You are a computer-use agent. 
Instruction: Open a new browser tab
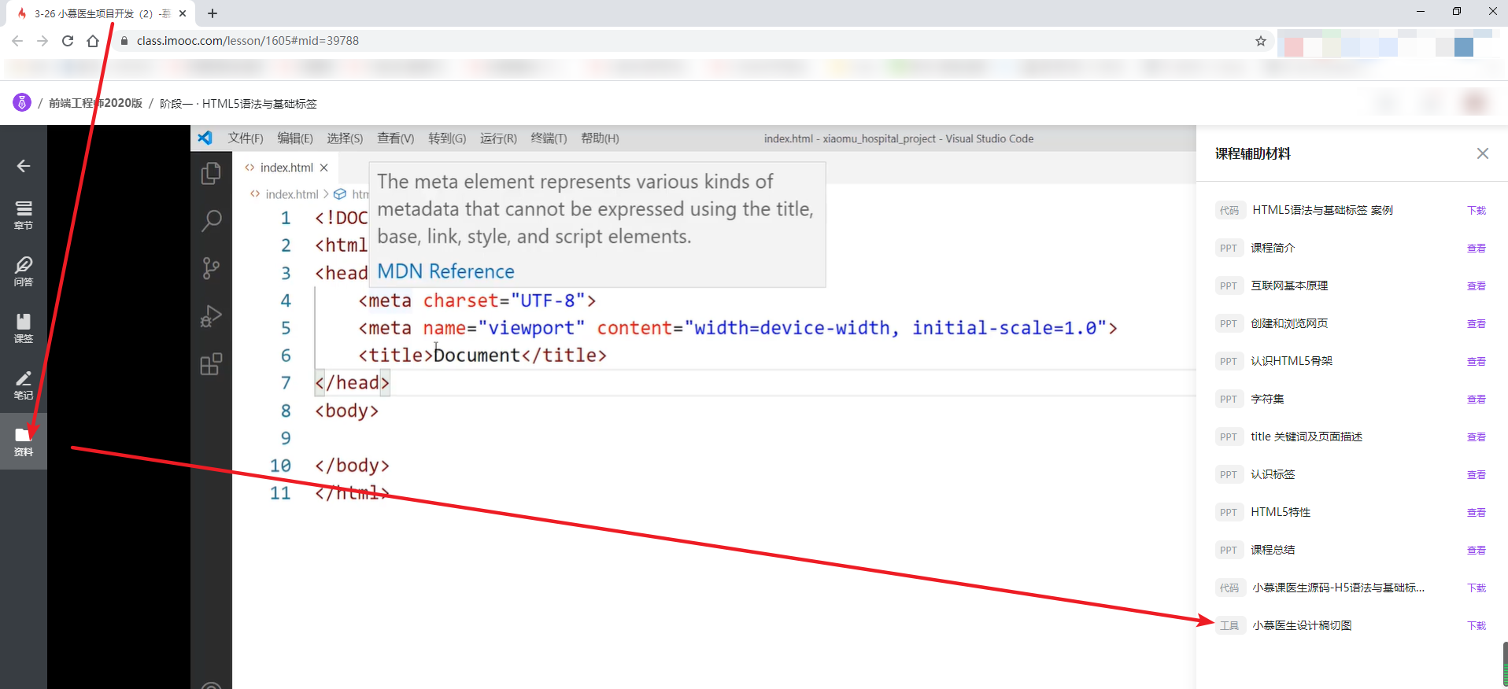pyautogui.click(x=213, y=13)
